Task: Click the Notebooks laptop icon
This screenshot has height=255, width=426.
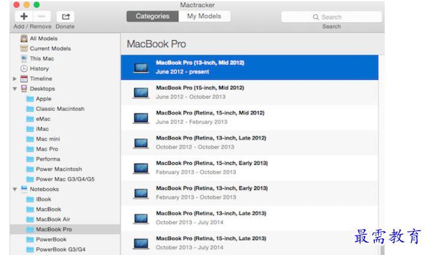Action: tap(24, 188)
